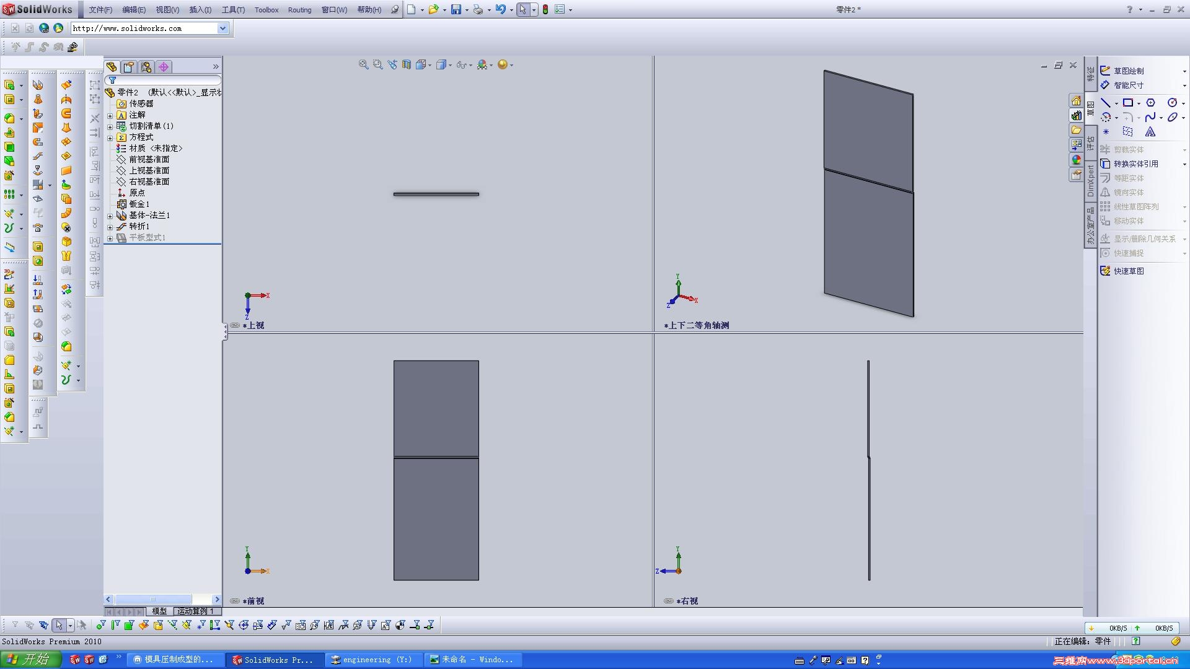Screen dimensions: 1190x669
Task: Open the PropertyManager tab icon
Action: pyautogui.click(x=129, y=67)
